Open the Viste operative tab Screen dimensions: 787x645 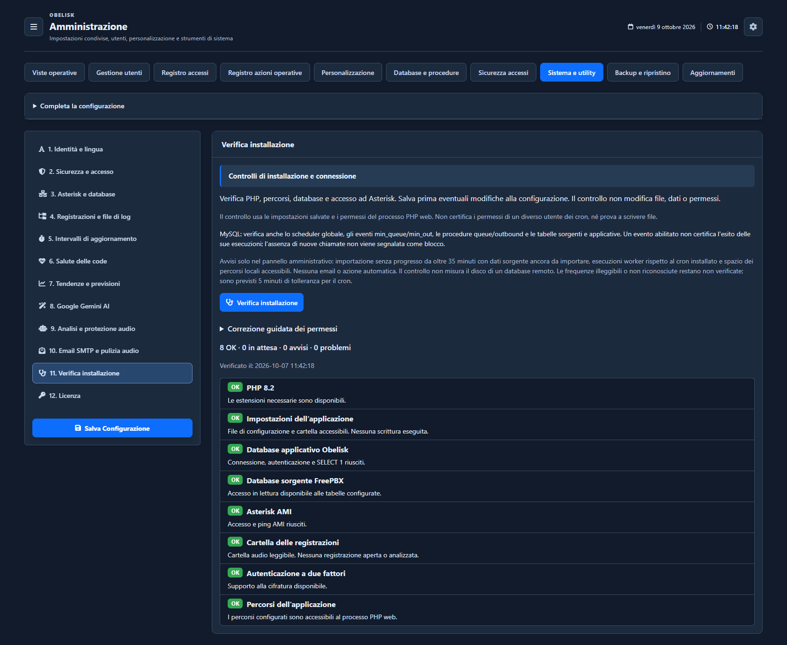point(54,72)
